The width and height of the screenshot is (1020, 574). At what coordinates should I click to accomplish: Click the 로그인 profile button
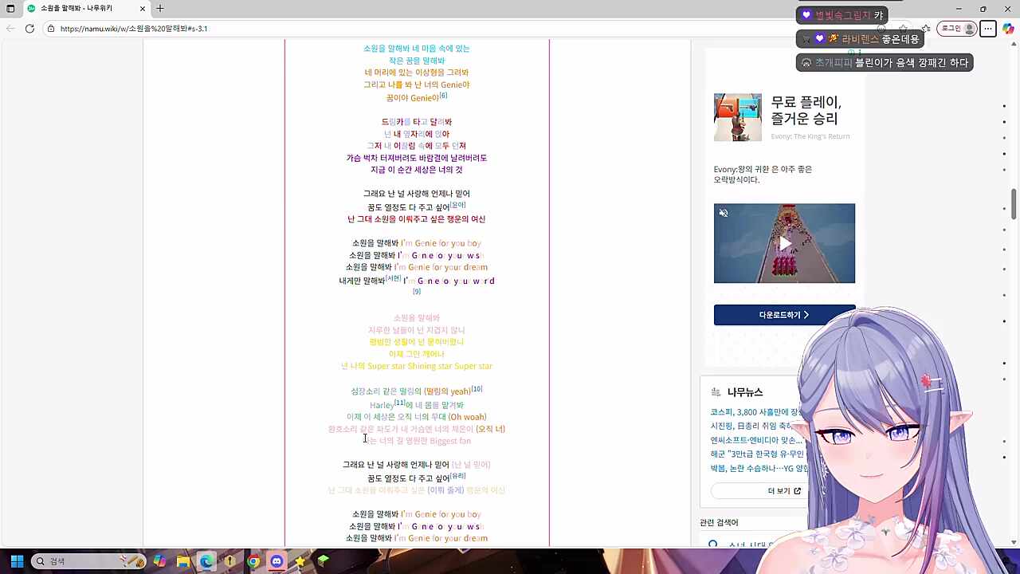[957, 29]
